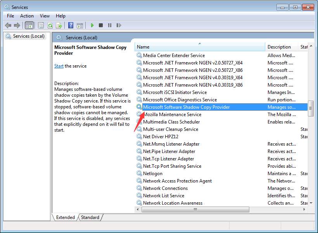Minimize the Services window
The height and width of the screenshot is (233, 318).
coord(282,7)
